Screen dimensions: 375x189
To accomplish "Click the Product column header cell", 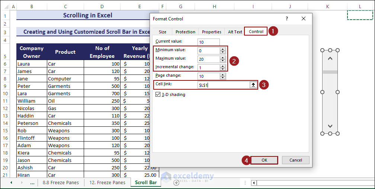I will 65,52.
